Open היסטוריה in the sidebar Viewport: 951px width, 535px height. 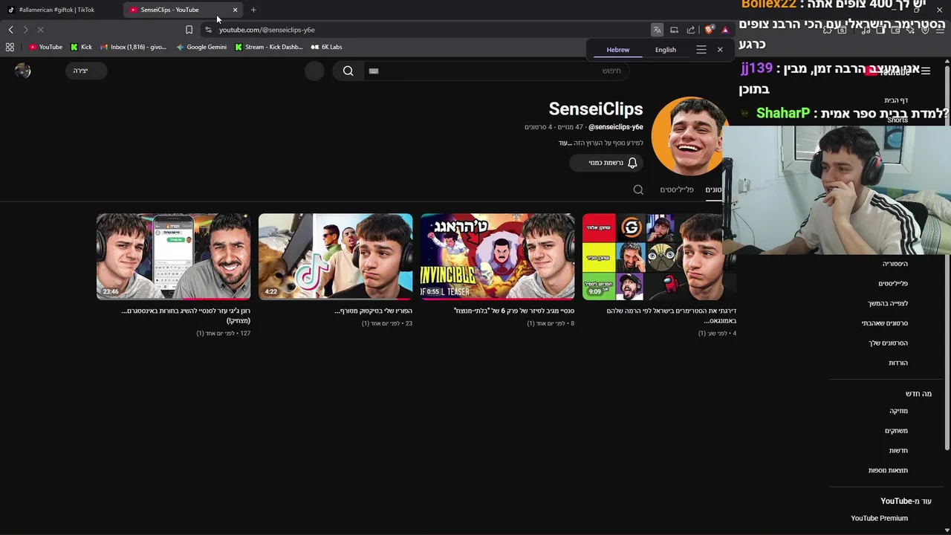(895, 264)
